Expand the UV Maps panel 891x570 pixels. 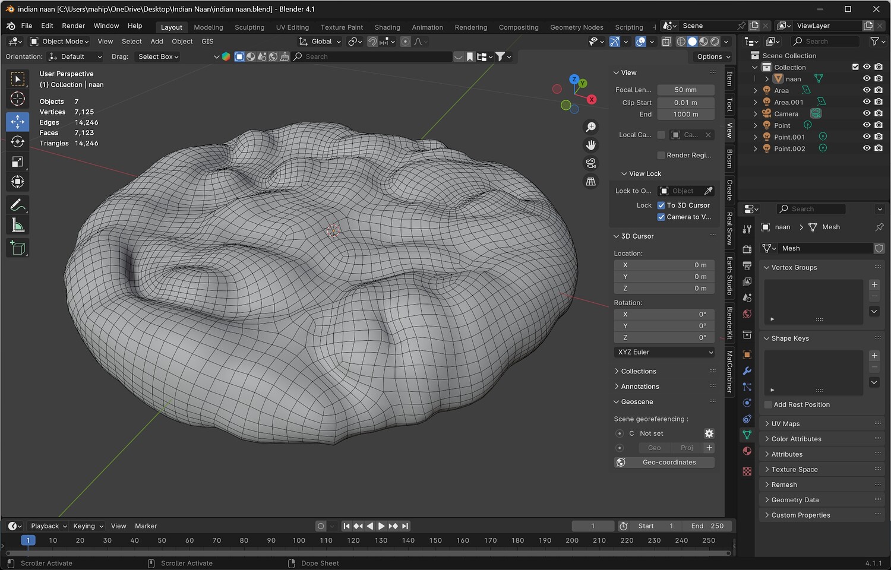785,424
